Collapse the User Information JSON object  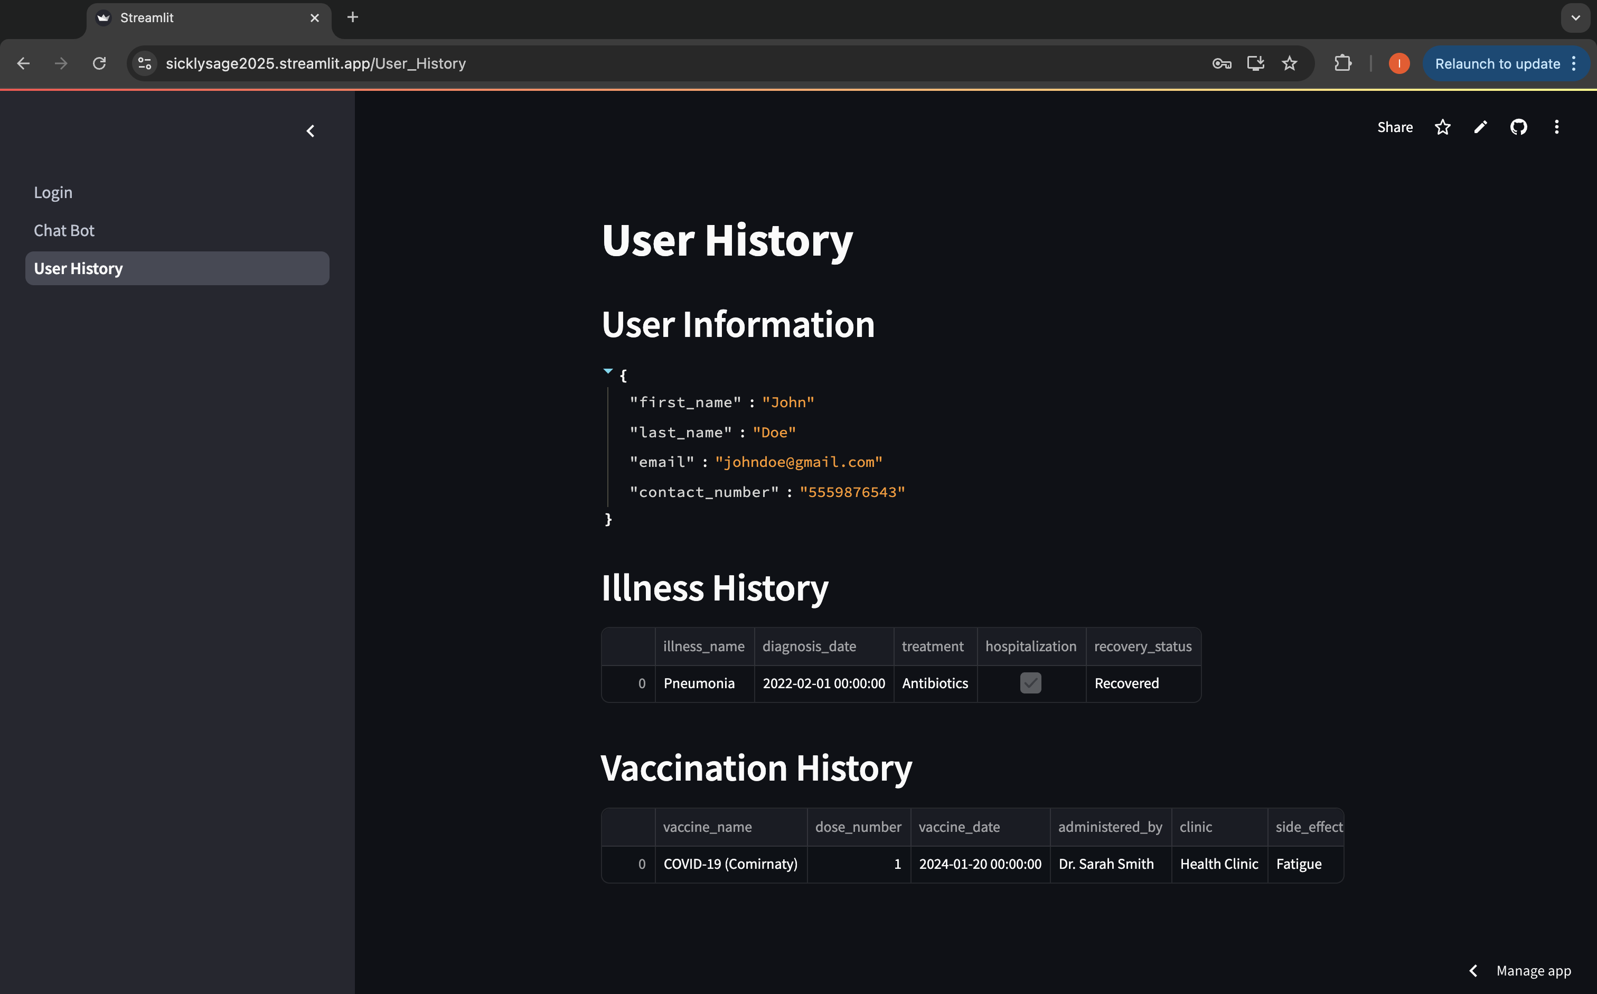pos(608,372)
